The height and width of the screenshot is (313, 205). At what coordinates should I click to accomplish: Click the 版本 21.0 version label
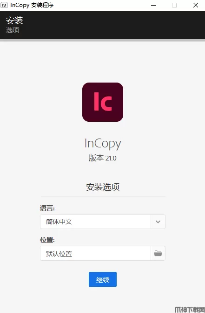click(103, 158)
